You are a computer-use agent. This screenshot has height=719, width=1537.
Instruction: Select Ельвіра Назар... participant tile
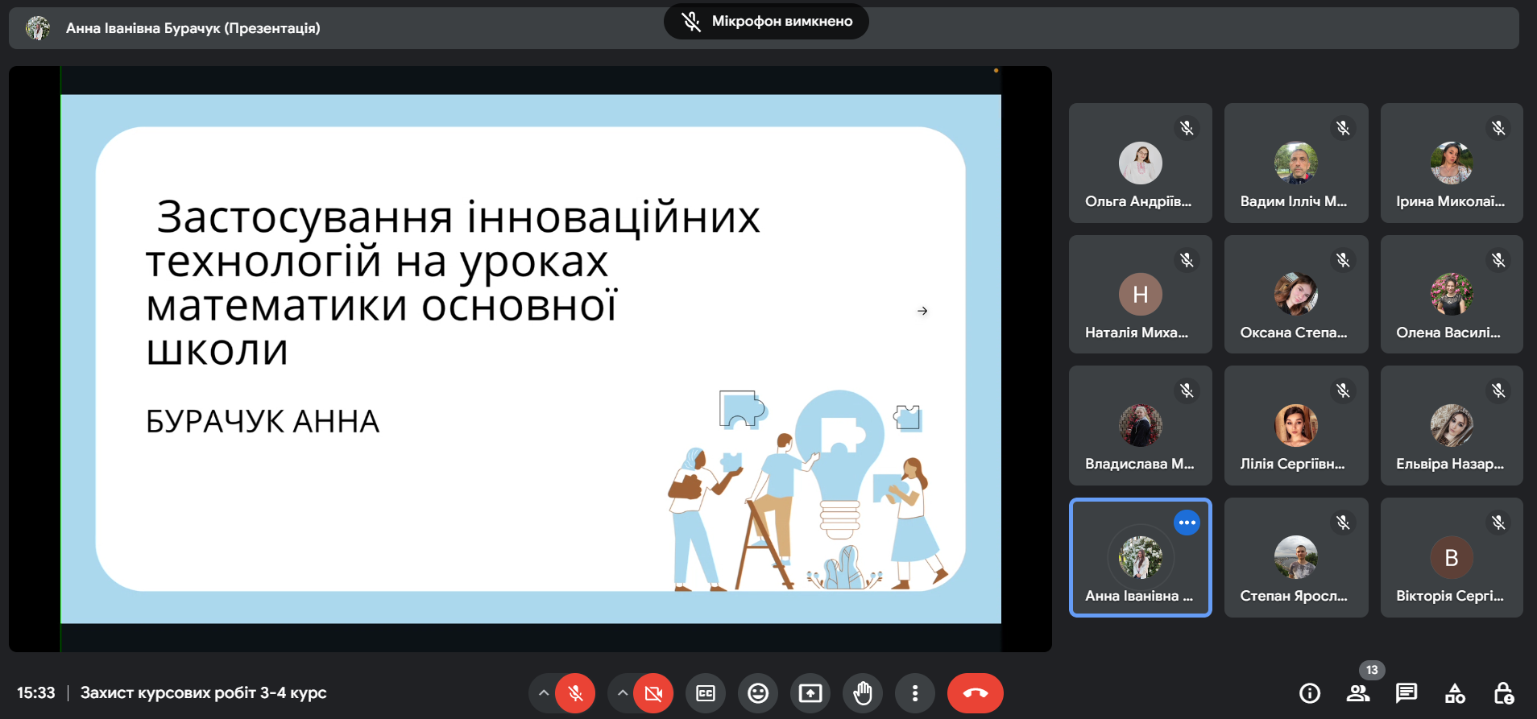pos(1452,425)
